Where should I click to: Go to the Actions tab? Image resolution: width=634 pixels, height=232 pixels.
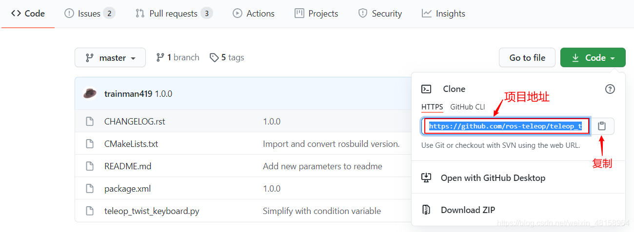pyautogui.click(x=254, y=14)
